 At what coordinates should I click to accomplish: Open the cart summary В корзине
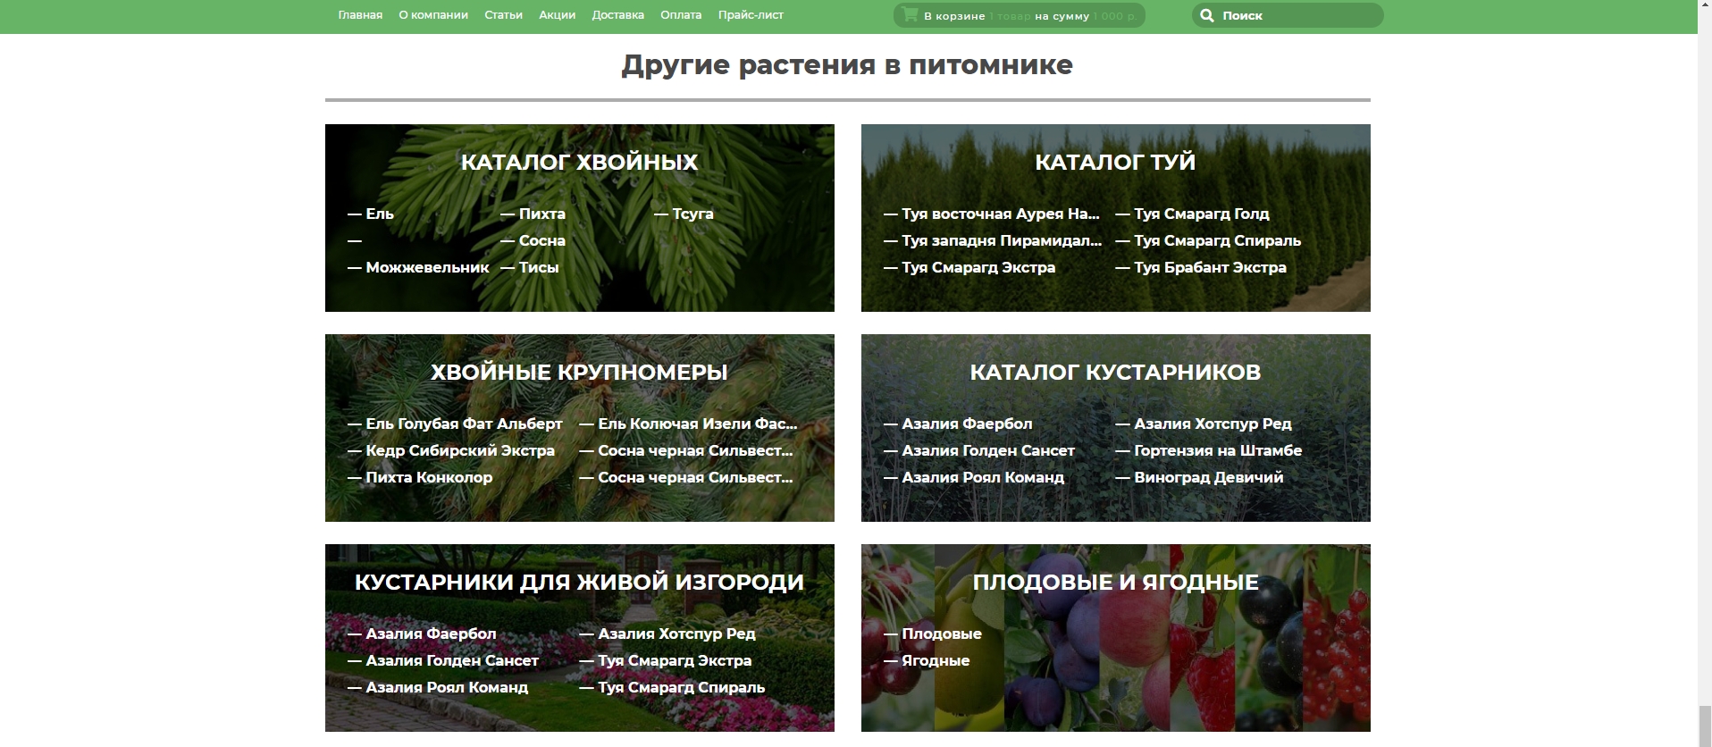pyautogui.click(x=1019, y=15)
